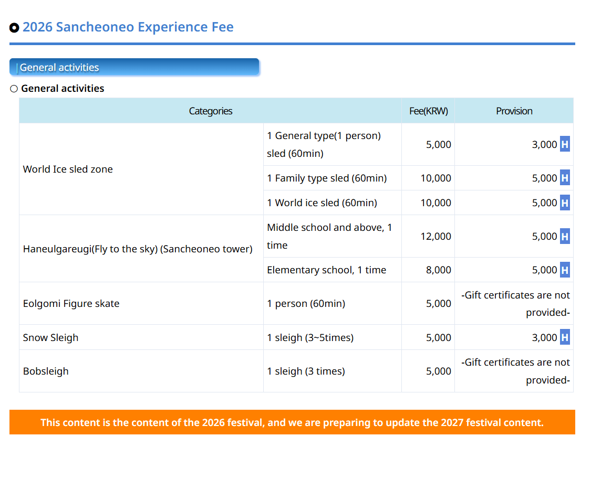Click the 3,000 provision in Snow Sleigh row

pos(544,337)
